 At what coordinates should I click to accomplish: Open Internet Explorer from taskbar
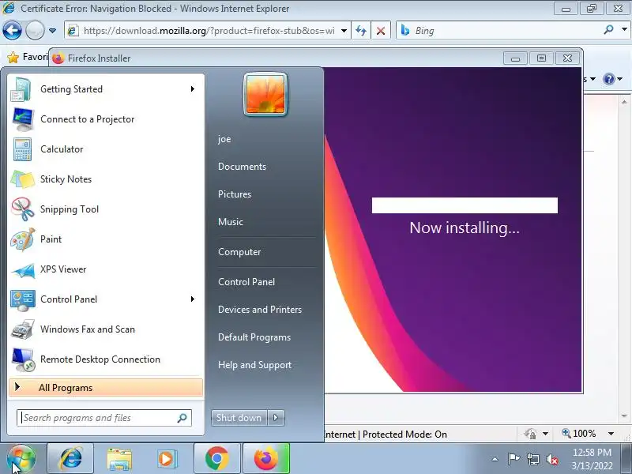(70, 459)
